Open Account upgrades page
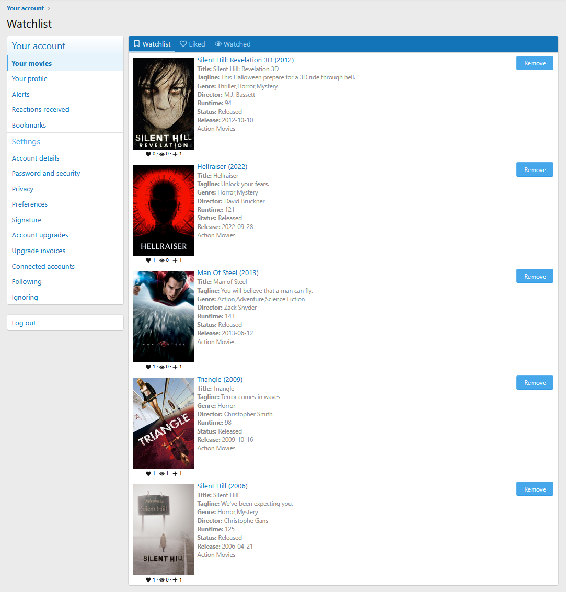 [65, 235]
